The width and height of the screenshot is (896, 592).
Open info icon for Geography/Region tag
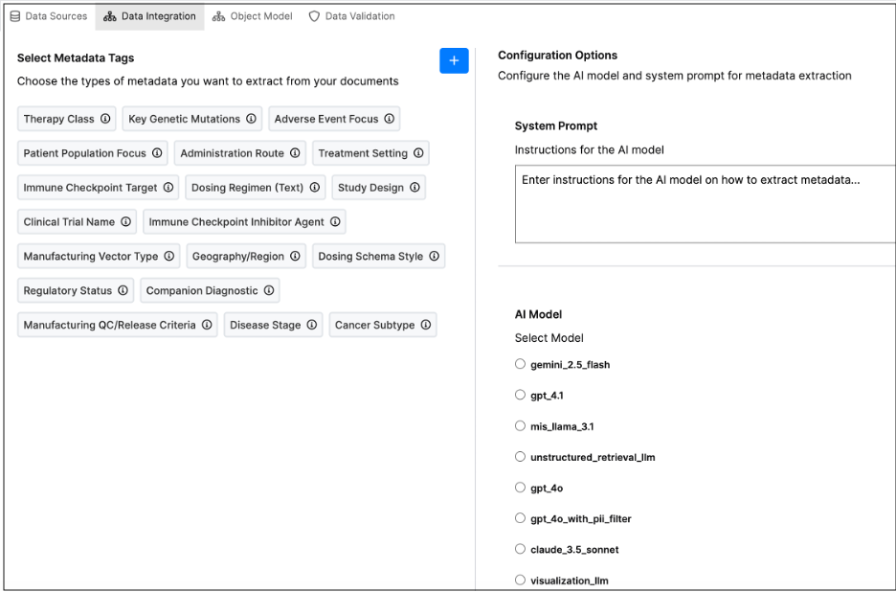(295, 257)
